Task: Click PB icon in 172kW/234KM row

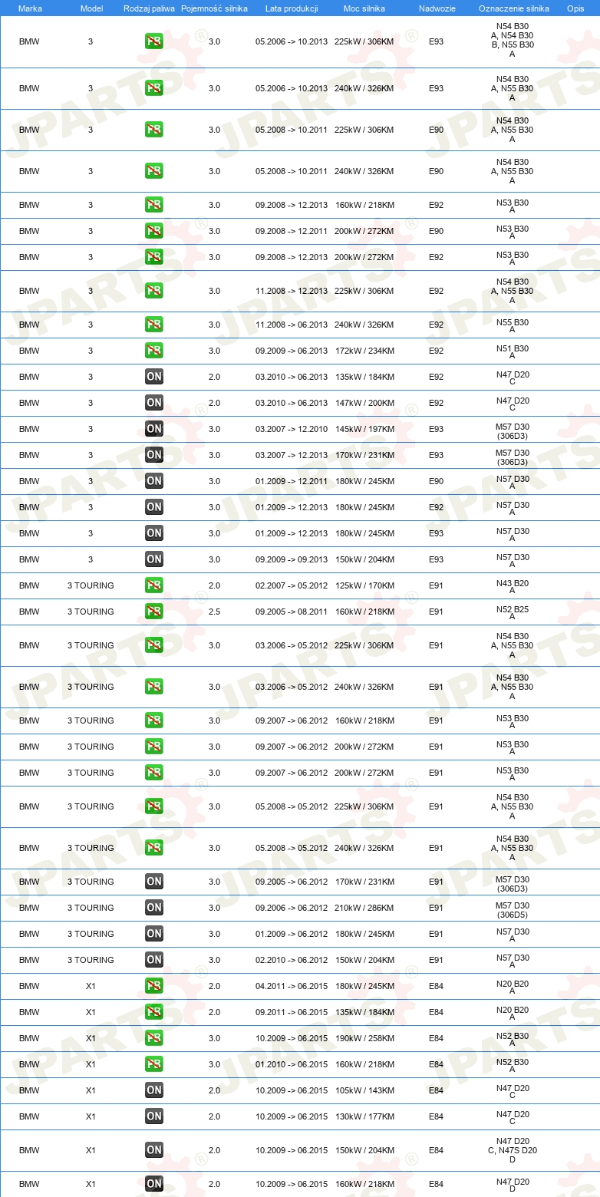Action: coord(153,351)
